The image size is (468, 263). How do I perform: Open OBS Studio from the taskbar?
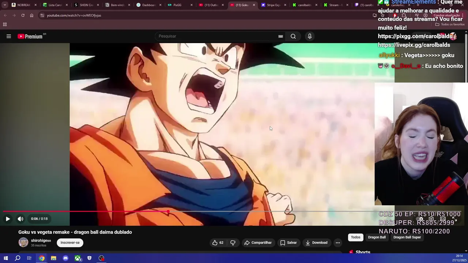click(x=101, y=258)
